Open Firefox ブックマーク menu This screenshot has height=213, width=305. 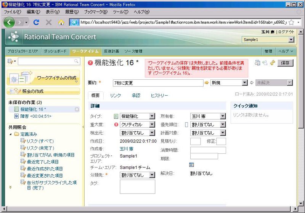pyautogui.click(x=96, y=12)
